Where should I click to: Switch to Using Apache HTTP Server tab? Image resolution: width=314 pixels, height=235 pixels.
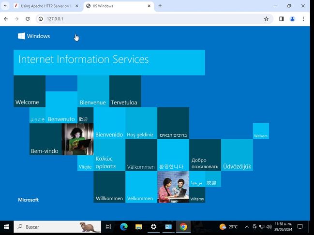(x=46, y=6)
